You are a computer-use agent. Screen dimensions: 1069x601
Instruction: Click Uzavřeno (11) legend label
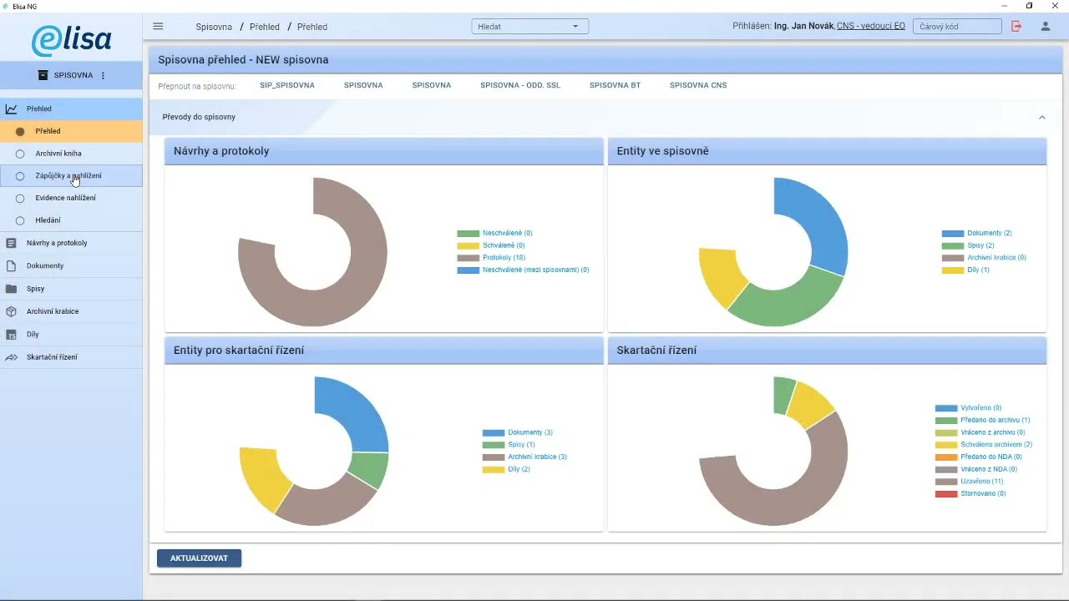tap(982, 482)
